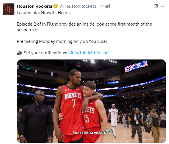Click 'Premiering Monday morning only on YouTube!' text
The image size is (169, 144).
(x=62, y=41)
